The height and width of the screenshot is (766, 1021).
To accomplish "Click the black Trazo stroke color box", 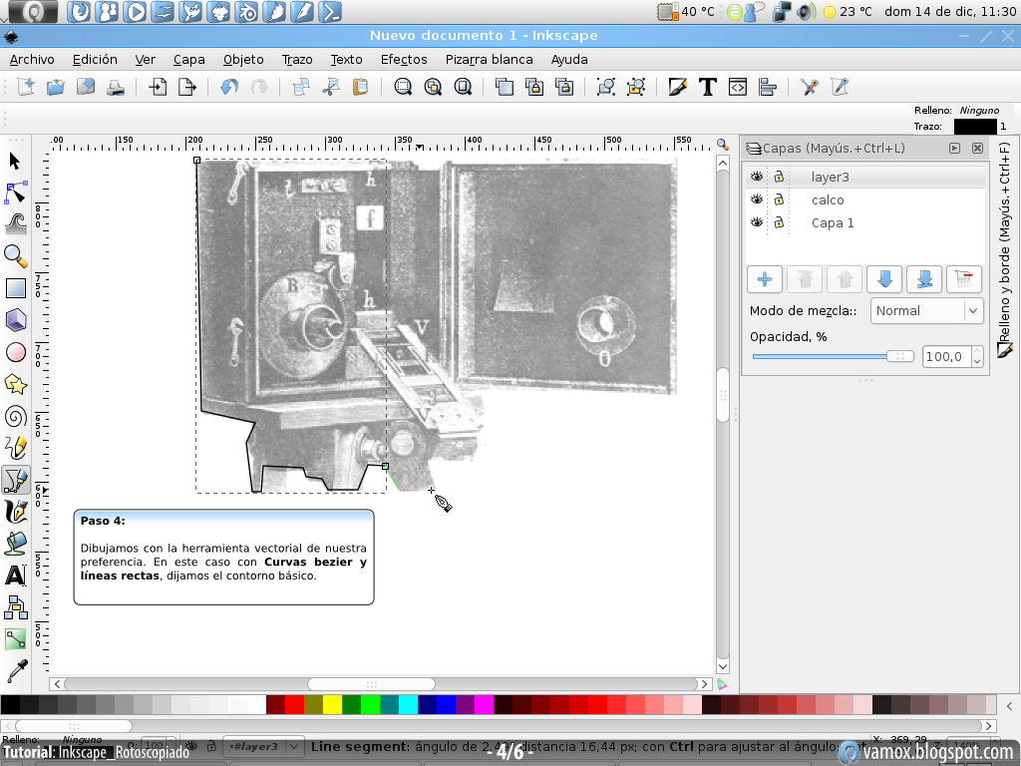I will click(x=975, y=127).
